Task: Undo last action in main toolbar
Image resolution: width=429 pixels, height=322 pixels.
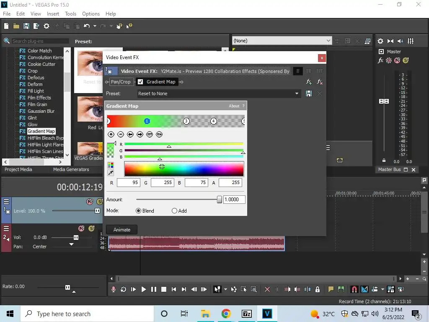Action: click(87, 26)
